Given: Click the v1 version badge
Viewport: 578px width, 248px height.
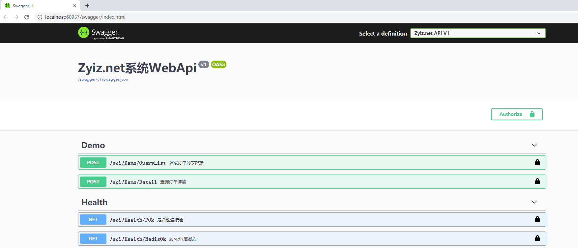Looking at the screenshot, I should click(204, 65).
